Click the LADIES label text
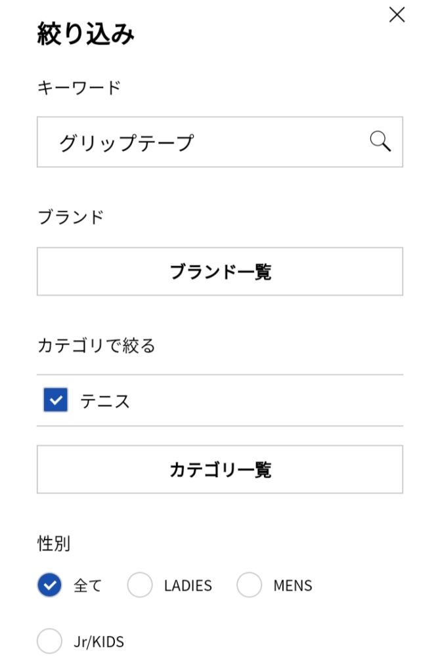The height and width of the screenshot is (672, 440). pos(188,585)
